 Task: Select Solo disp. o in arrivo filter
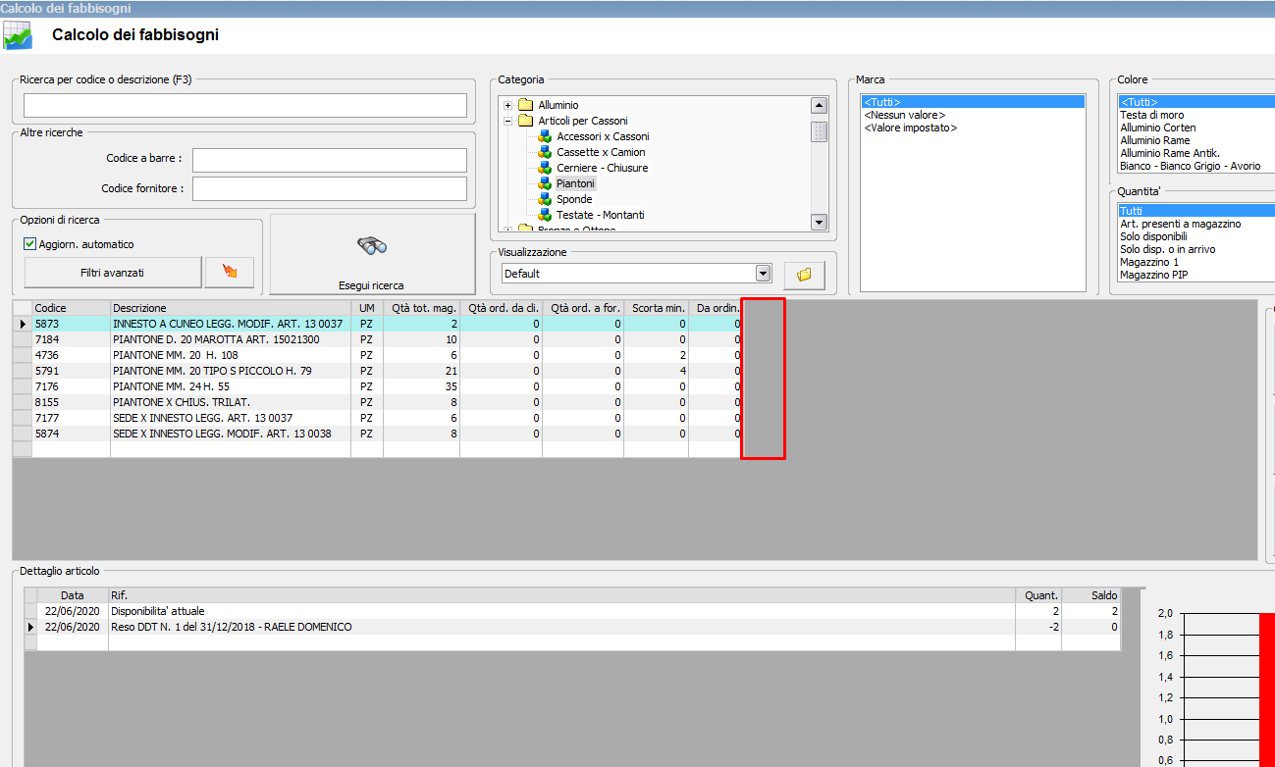tap(1167, 249)
